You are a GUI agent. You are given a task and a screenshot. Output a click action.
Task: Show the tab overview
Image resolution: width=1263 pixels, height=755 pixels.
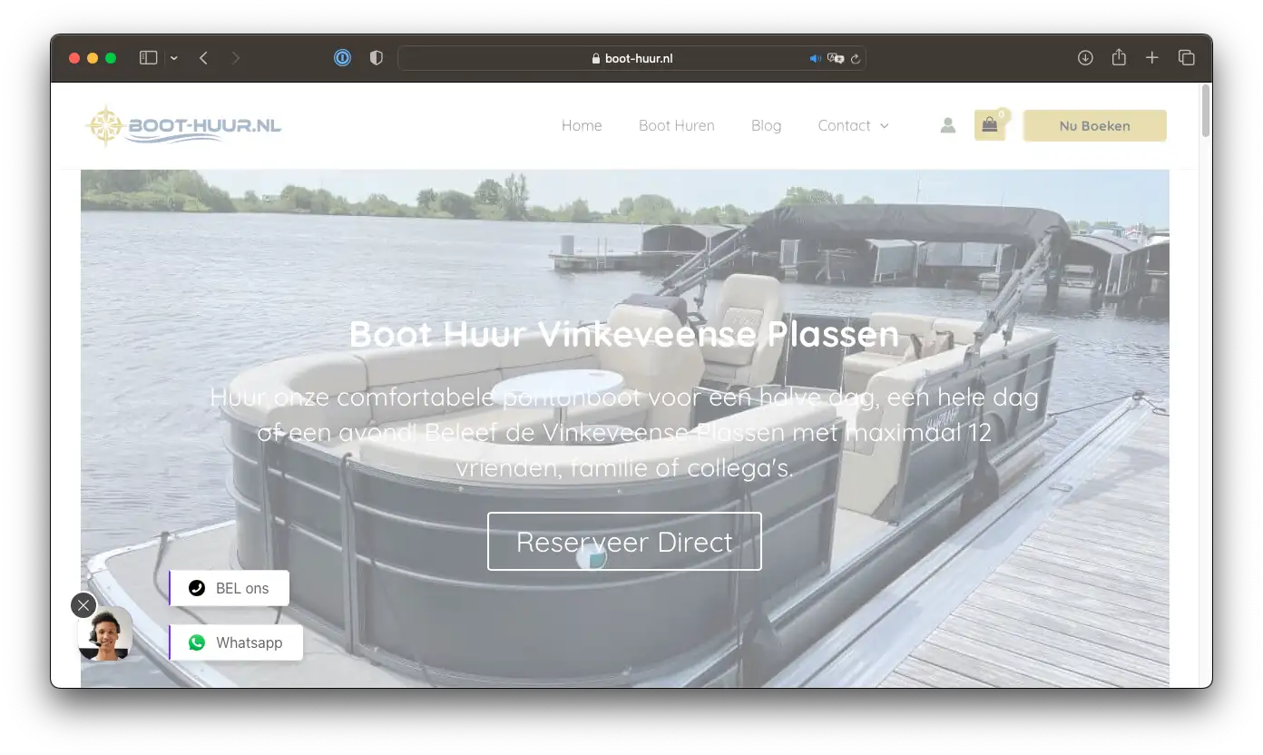1186,58
